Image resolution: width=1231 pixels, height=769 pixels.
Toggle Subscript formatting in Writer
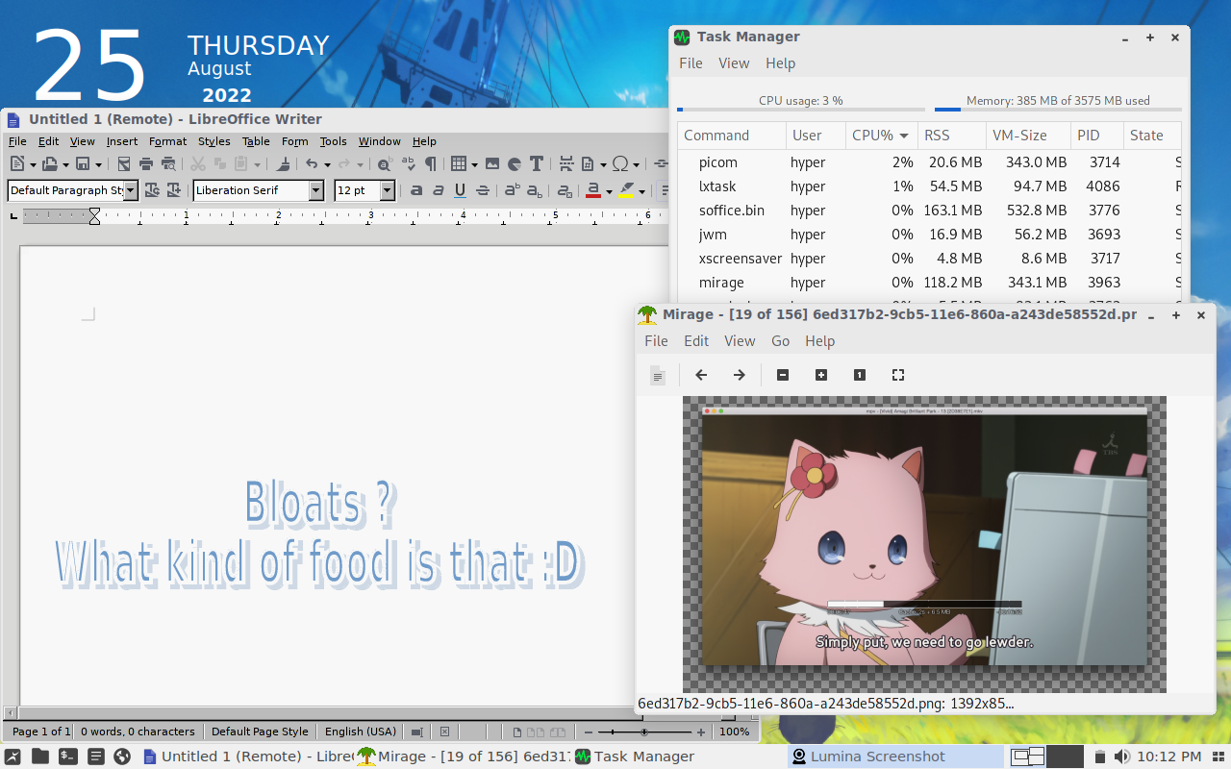tap(535, 190)
